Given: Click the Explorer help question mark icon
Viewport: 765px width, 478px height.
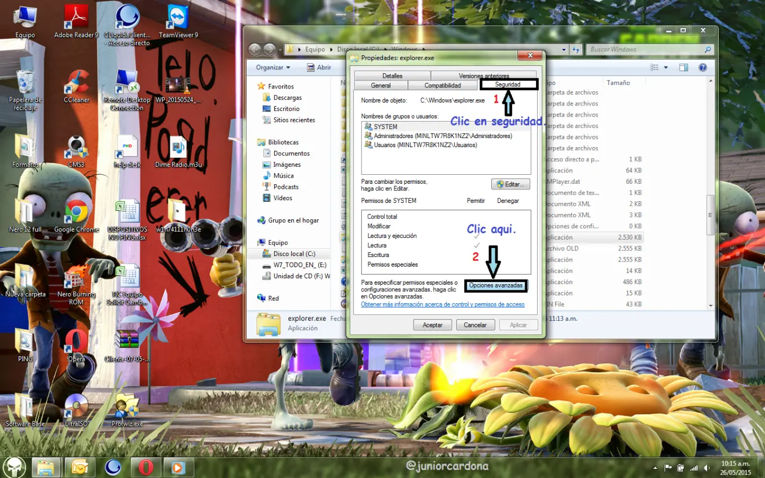Looking at the screenshot, I should coord(702,67).
